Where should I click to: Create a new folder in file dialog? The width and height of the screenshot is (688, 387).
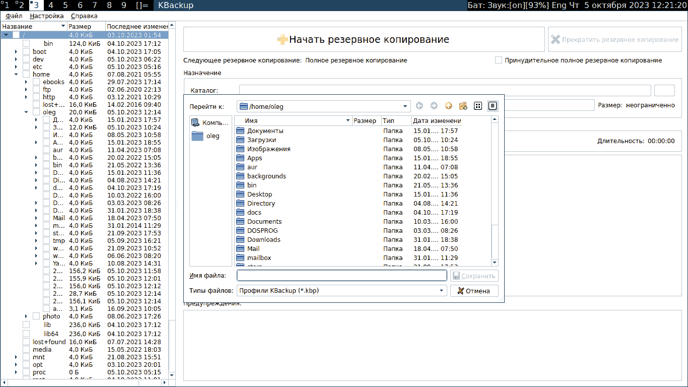pyautogui.click(x=463, y=106)
